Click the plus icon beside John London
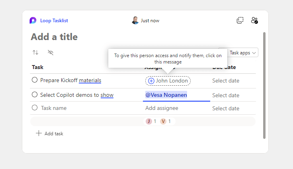This screenshot has height=169, width=293. [x=151, y=81]
